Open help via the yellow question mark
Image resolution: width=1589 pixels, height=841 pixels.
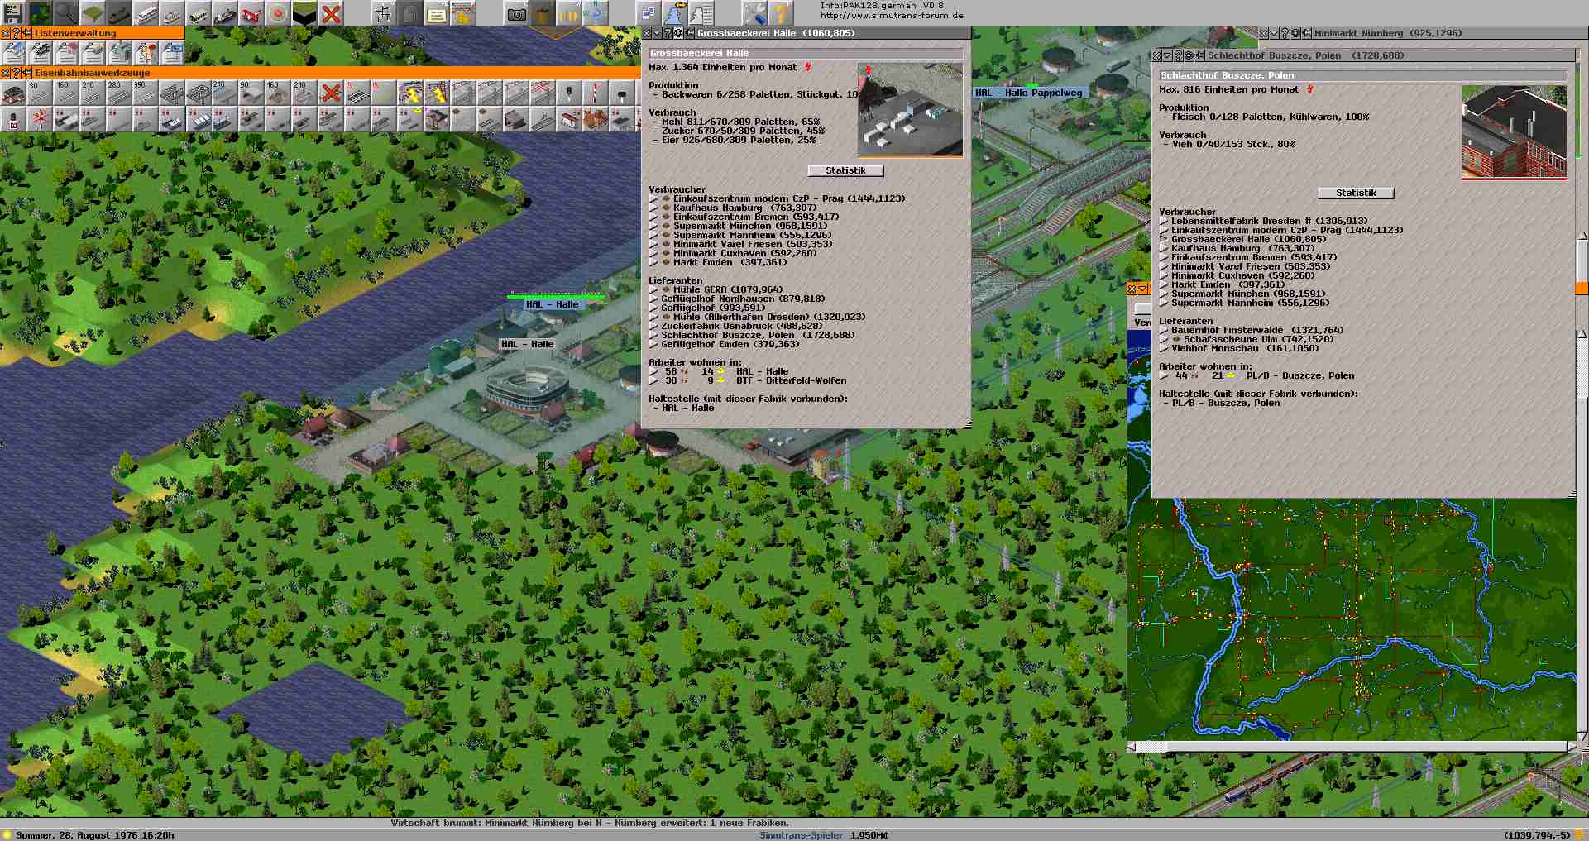pos(780,13)
